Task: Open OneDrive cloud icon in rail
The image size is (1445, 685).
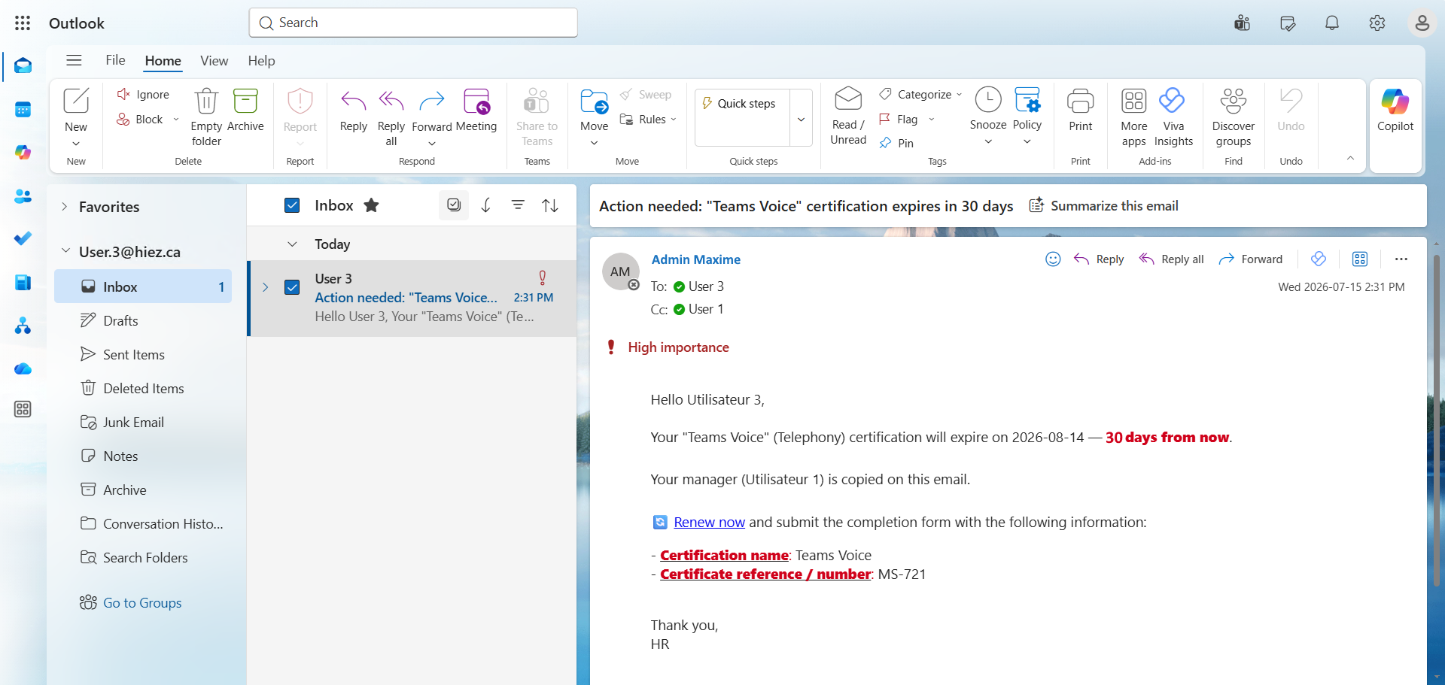Action: tap(23, 368)
